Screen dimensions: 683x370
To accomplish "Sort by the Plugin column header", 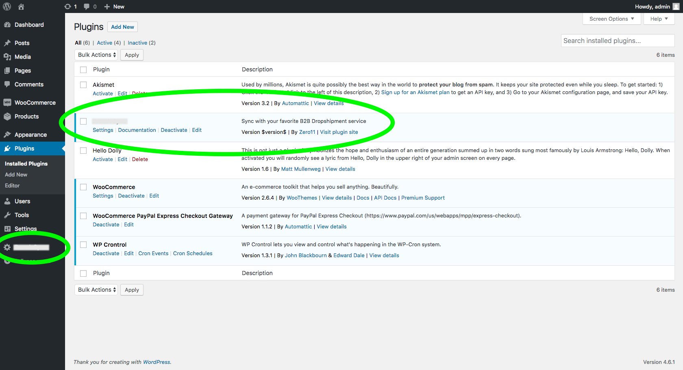I will pyautogui.click(x=101, y=69).
